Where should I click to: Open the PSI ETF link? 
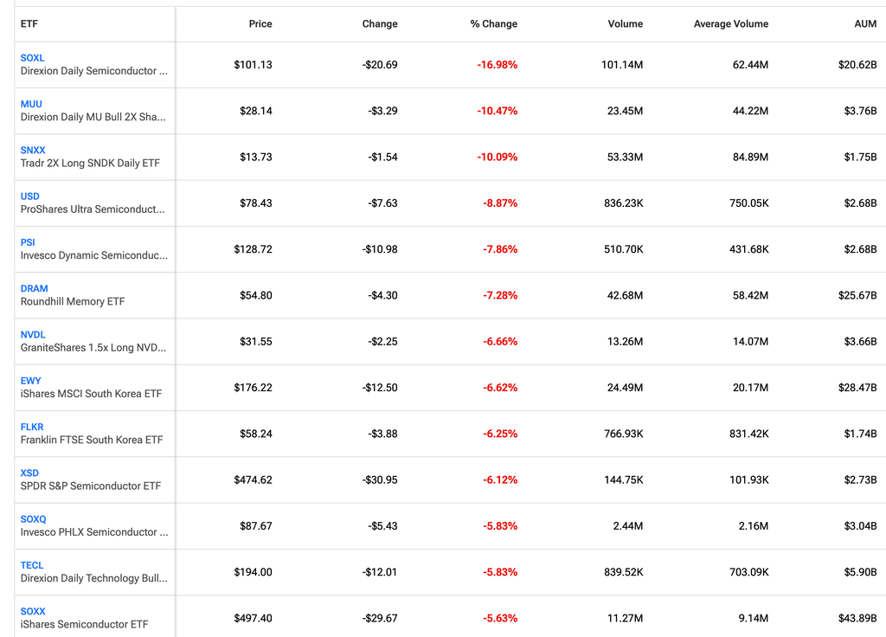28,242
